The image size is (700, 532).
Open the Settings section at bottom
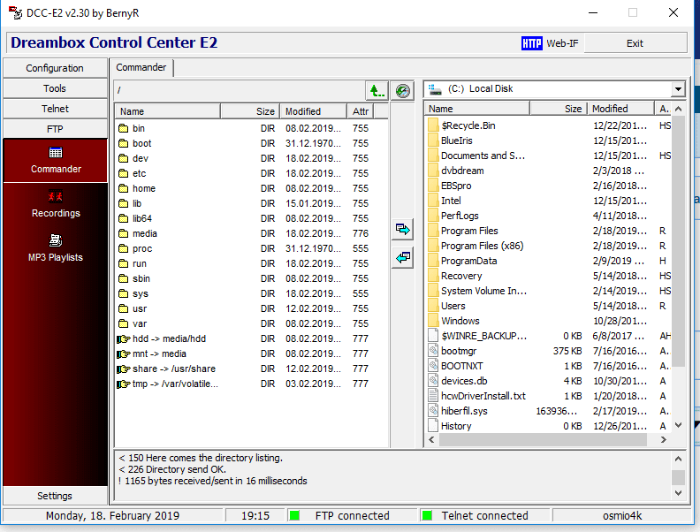point(55,496)
